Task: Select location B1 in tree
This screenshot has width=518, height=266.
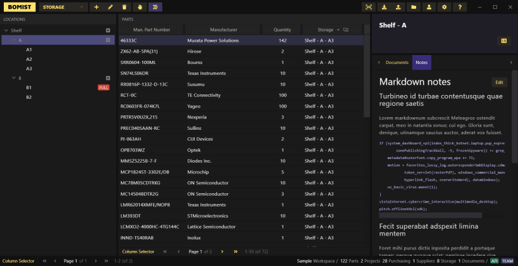Action: point(28,87)
